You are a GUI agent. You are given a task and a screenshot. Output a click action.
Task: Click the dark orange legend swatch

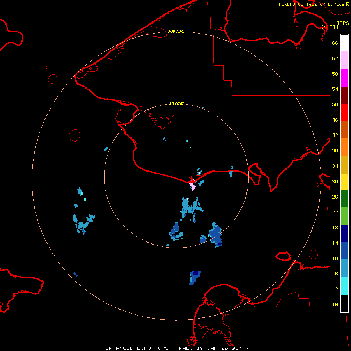344,130
